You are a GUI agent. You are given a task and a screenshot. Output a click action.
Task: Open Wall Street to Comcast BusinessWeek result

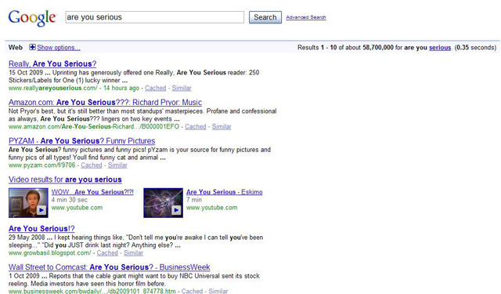pyautogui.click(x=110, y=267)
